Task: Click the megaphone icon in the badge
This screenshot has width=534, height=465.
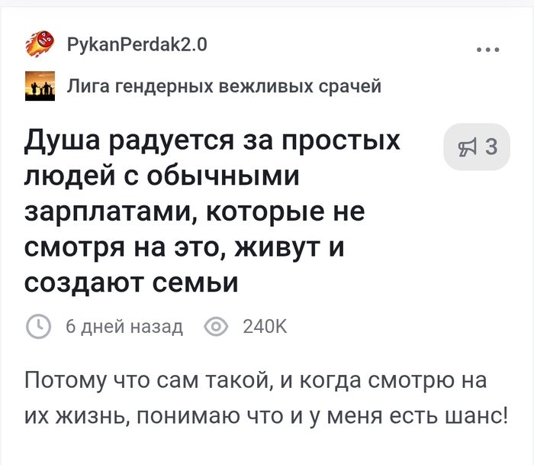Action: [x=466, y=147]
